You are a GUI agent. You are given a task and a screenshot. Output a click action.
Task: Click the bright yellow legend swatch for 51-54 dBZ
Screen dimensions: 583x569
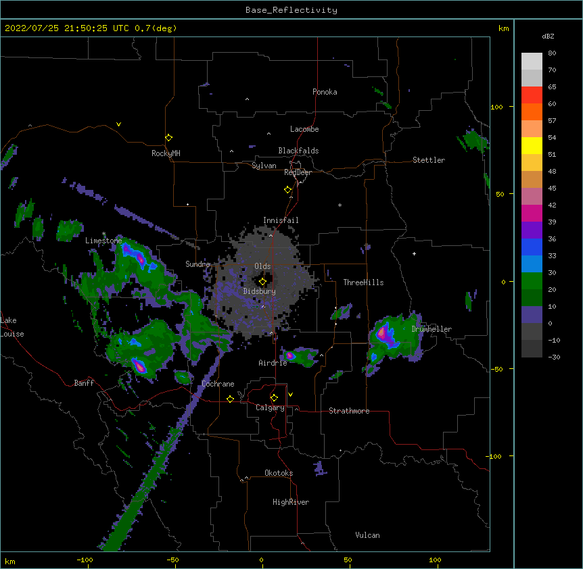(x=532, y=145)
